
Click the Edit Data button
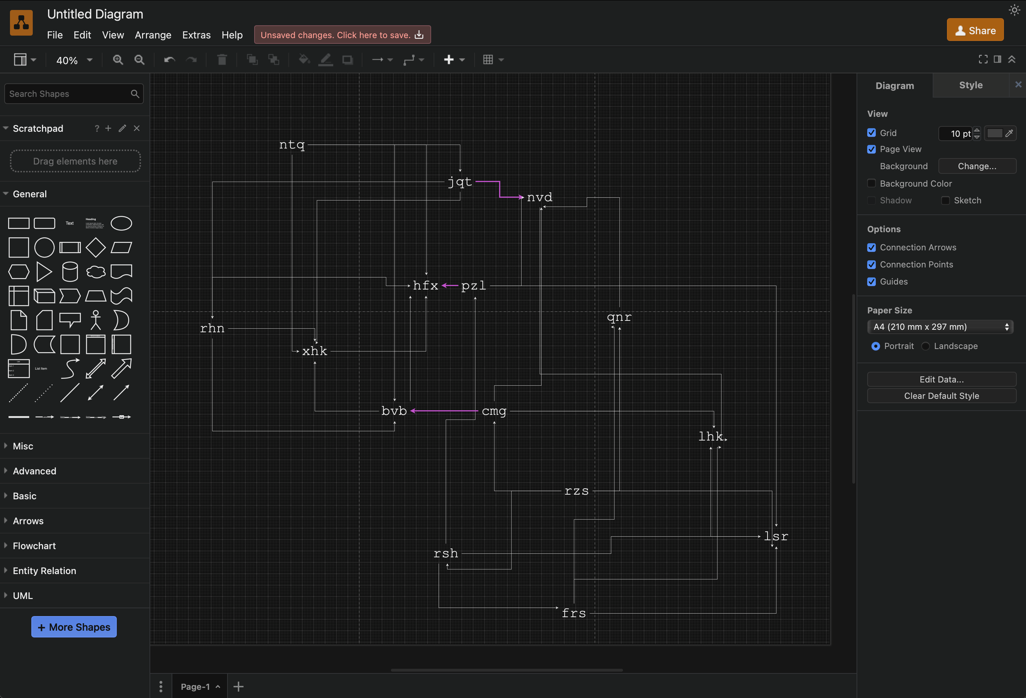941,379
